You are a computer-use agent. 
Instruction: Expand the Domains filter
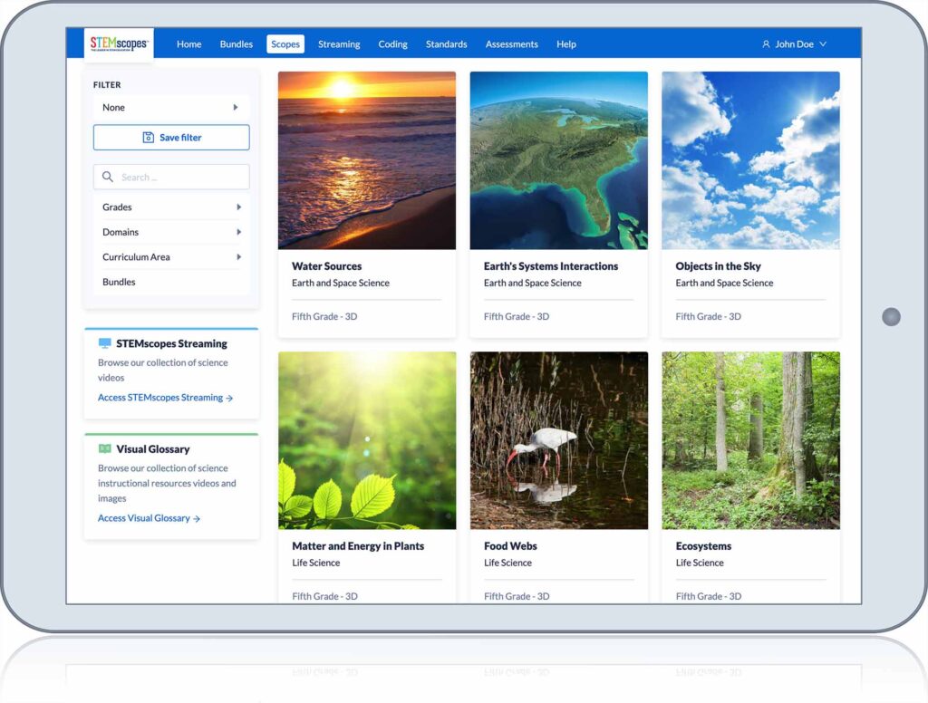click(x=170, y=233)
